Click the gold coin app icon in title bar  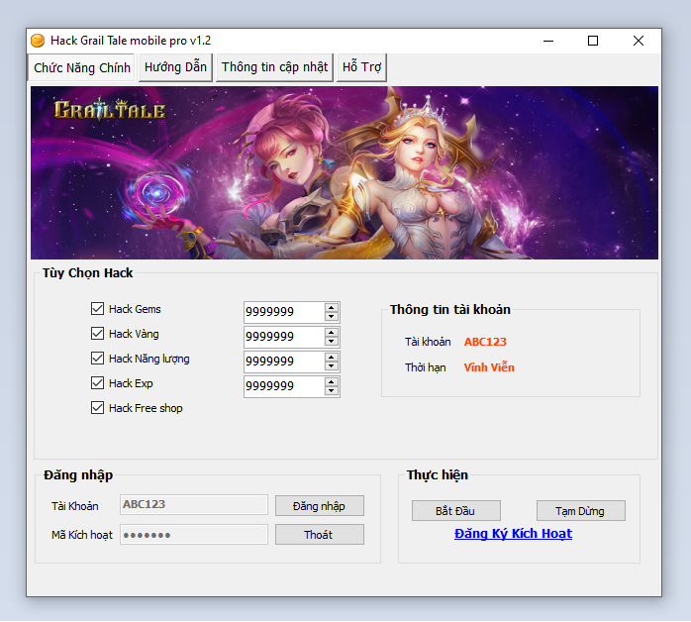(x=38, y=41)
